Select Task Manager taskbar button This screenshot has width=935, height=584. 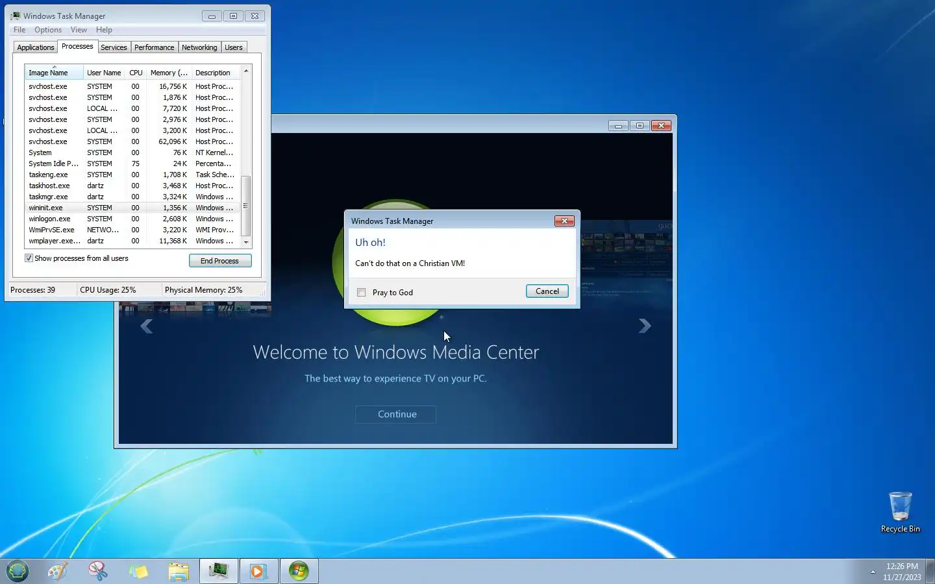click(x=219, y=571)
